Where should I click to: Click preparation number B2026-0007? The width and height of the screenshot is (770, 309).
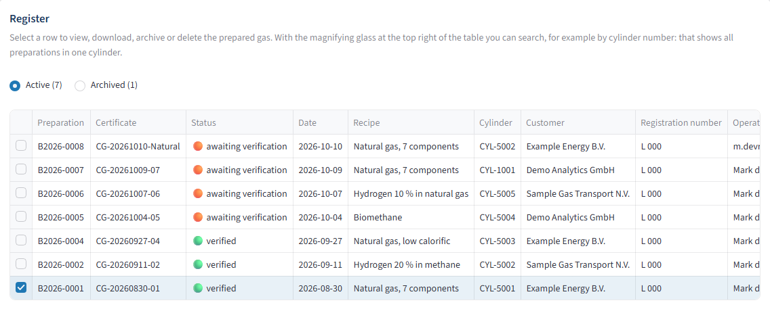(61, 170)
